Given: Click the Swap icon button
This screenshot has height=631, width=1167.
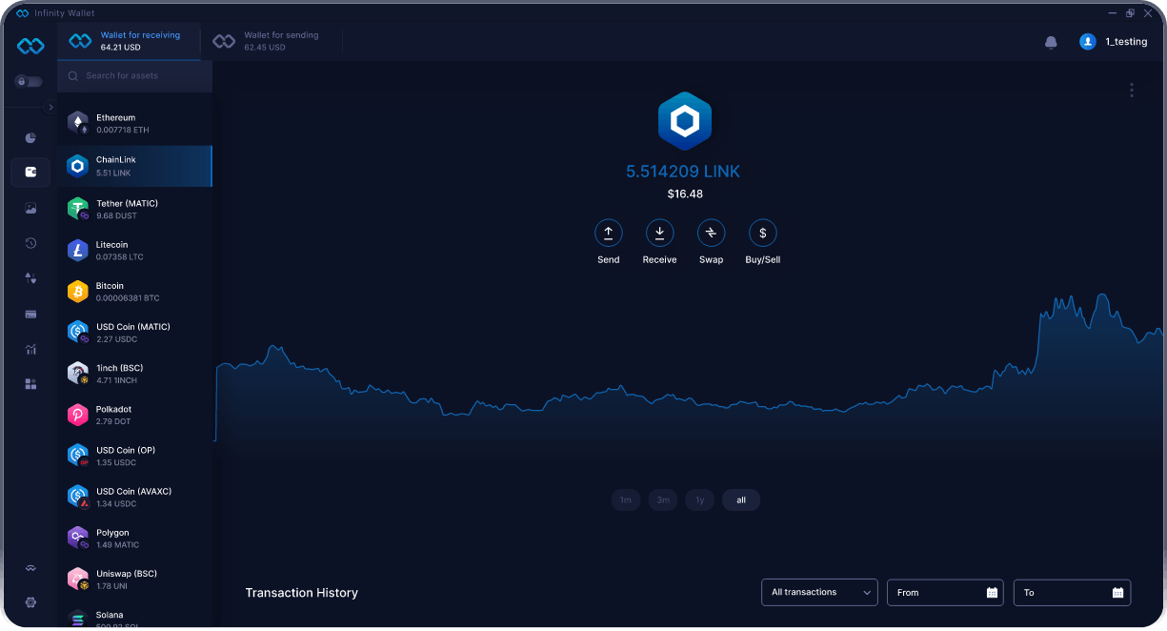Looking at the screenshot, I should point(711,233).
